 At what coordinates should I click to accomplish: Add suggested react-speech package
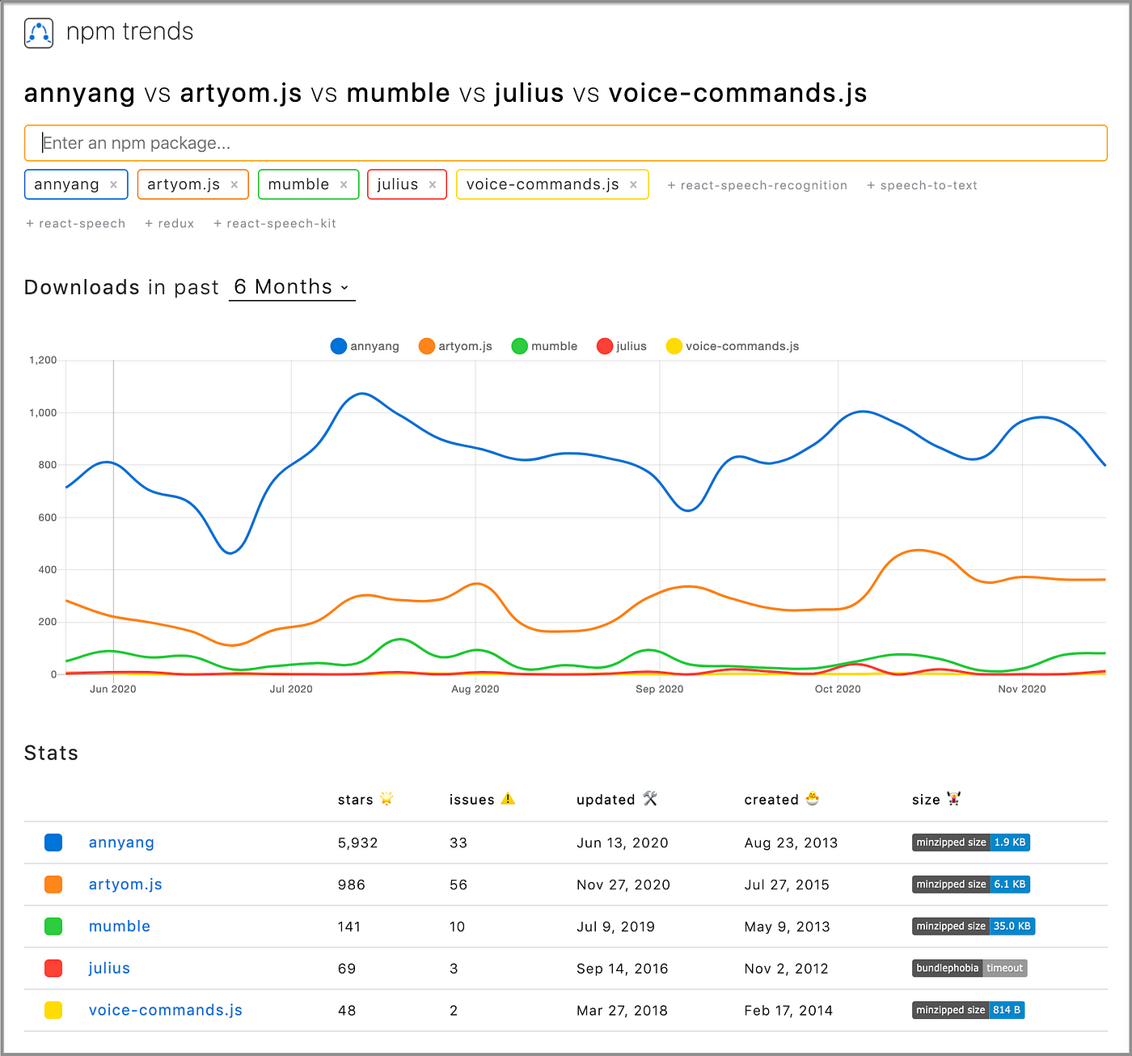pyautogui.click(x=75, y=223)
